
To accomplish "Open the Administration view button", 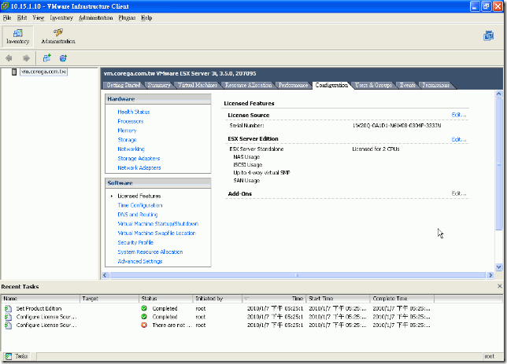I will point(58,36).
